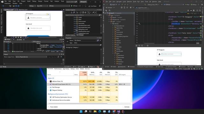Image resolution: width=204 pixels, height=114 pixels.
Task: Switch to Services tab in Task Manager
Action: coord(87,69)
